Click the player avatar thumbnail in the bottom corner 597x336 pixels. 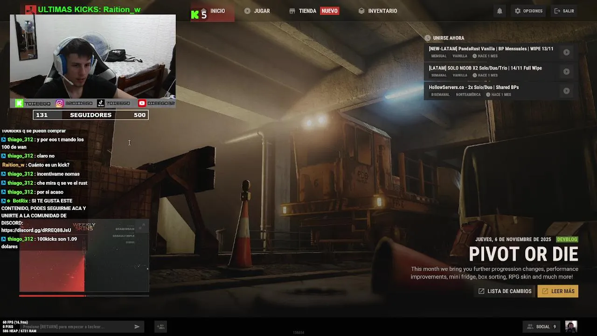pyautogui.click(x=571, y=326)
